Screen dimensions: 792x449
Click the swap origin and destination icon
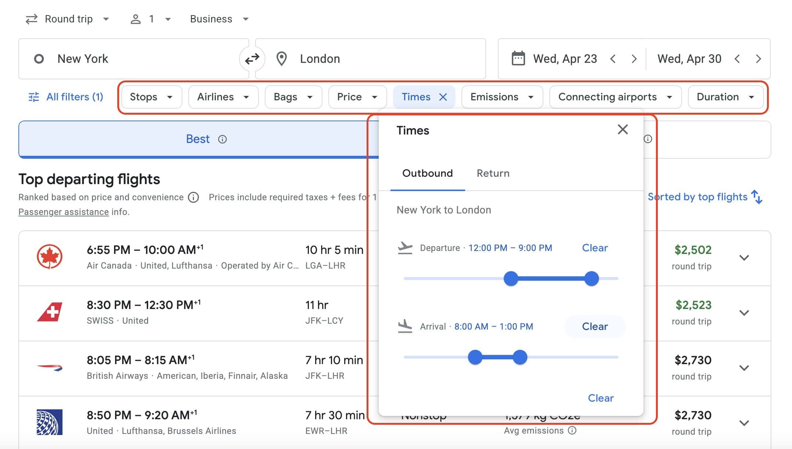252,59
